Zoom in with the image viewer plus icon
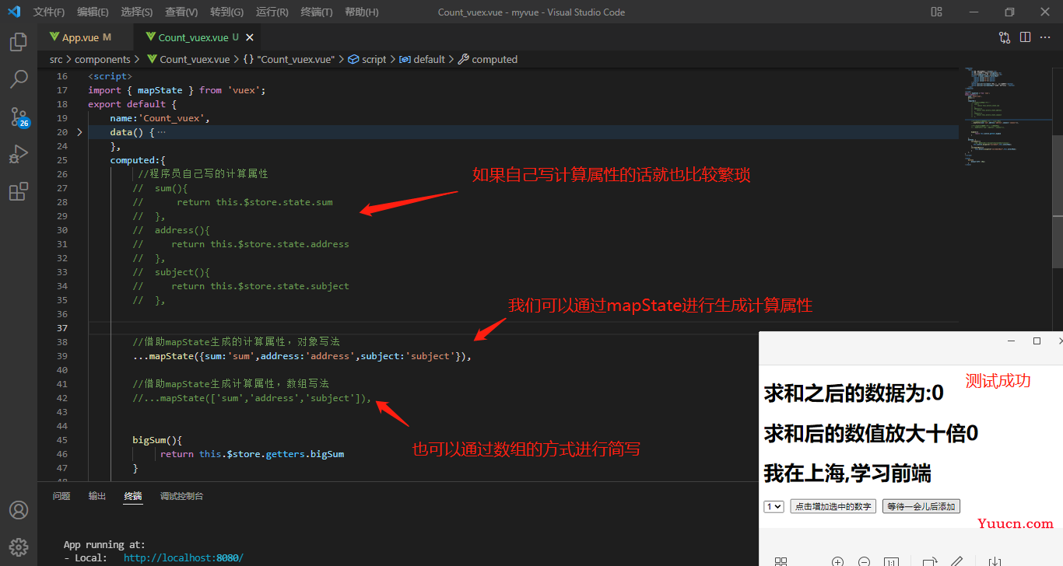The height and width of the screenshot is (566, 1063). [837, 561]
